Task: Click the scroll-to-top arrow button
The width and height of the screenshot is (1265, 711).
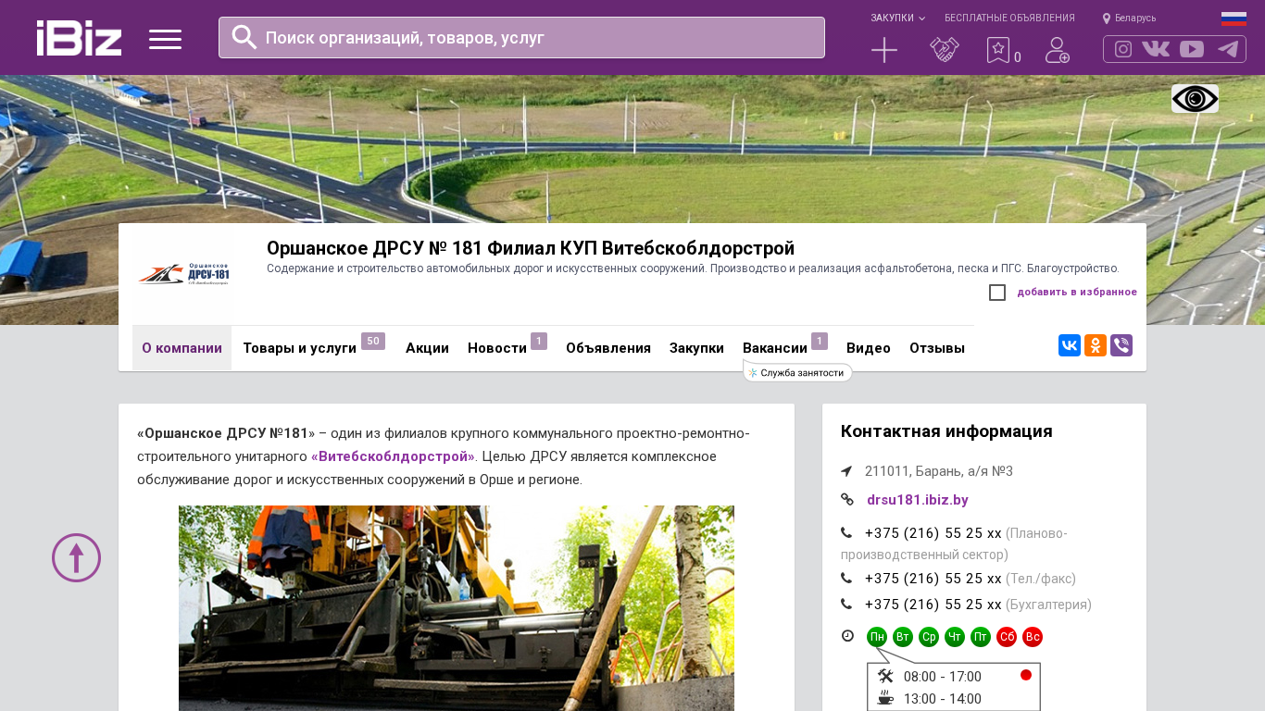Action: tap(76, 557)
